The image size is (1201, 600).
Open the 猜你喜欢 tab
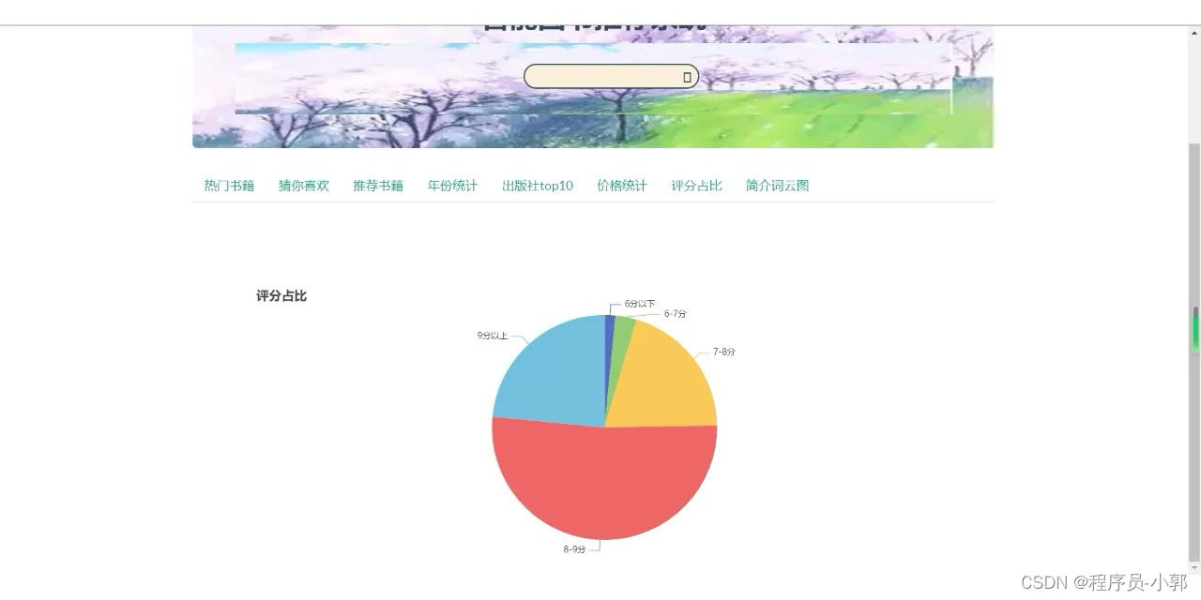point(303,186)
